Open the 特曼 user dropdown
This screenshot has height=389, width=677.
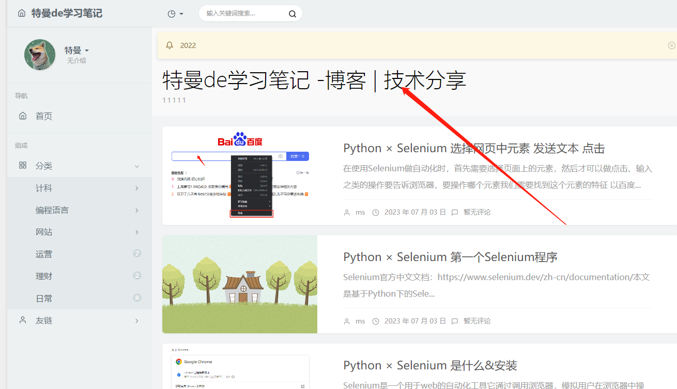[76, 51]
